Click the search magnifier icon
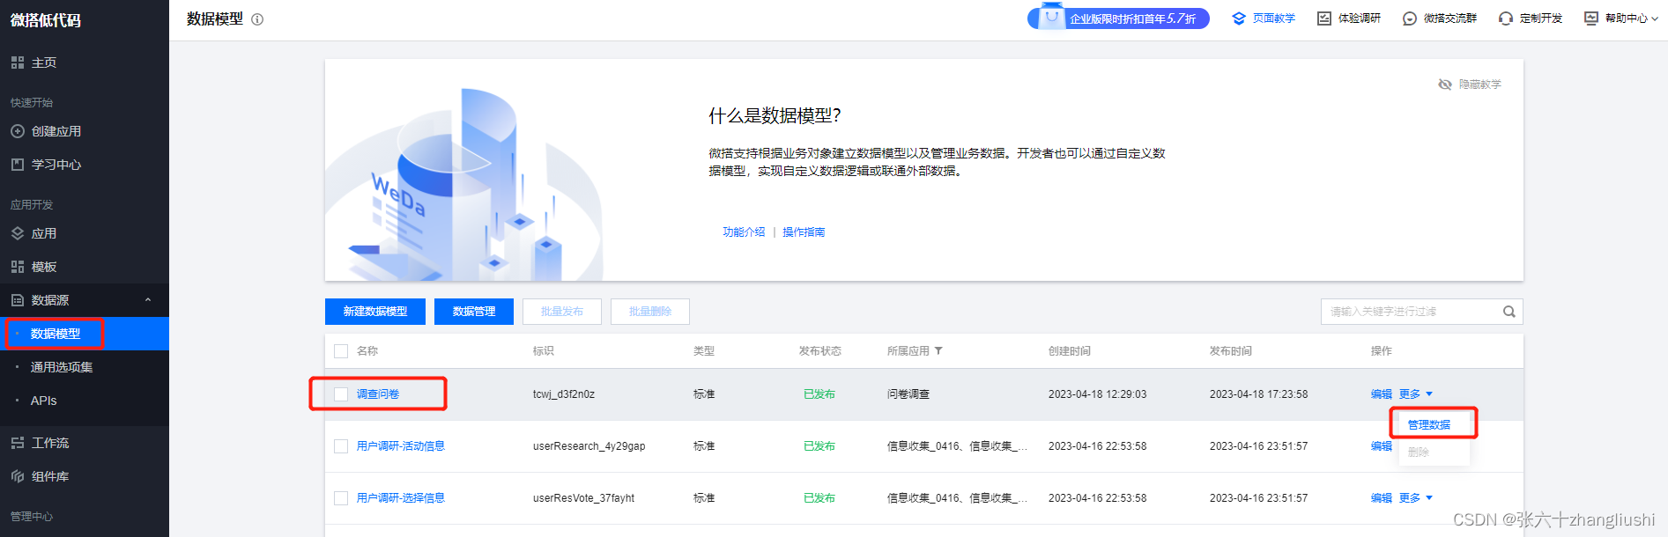Screen dimensions: 1668x537 pos(1509,312)
